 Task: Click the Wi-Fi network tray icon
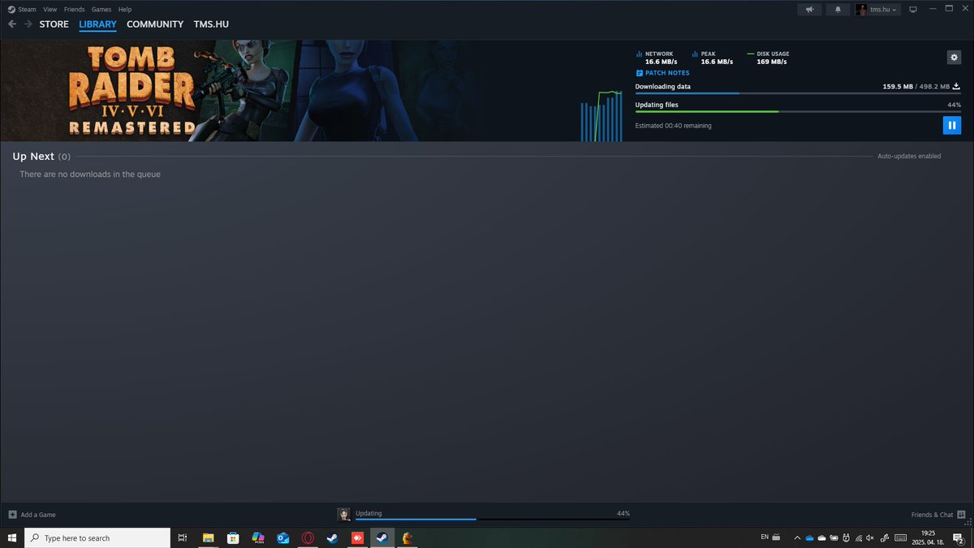859,537
